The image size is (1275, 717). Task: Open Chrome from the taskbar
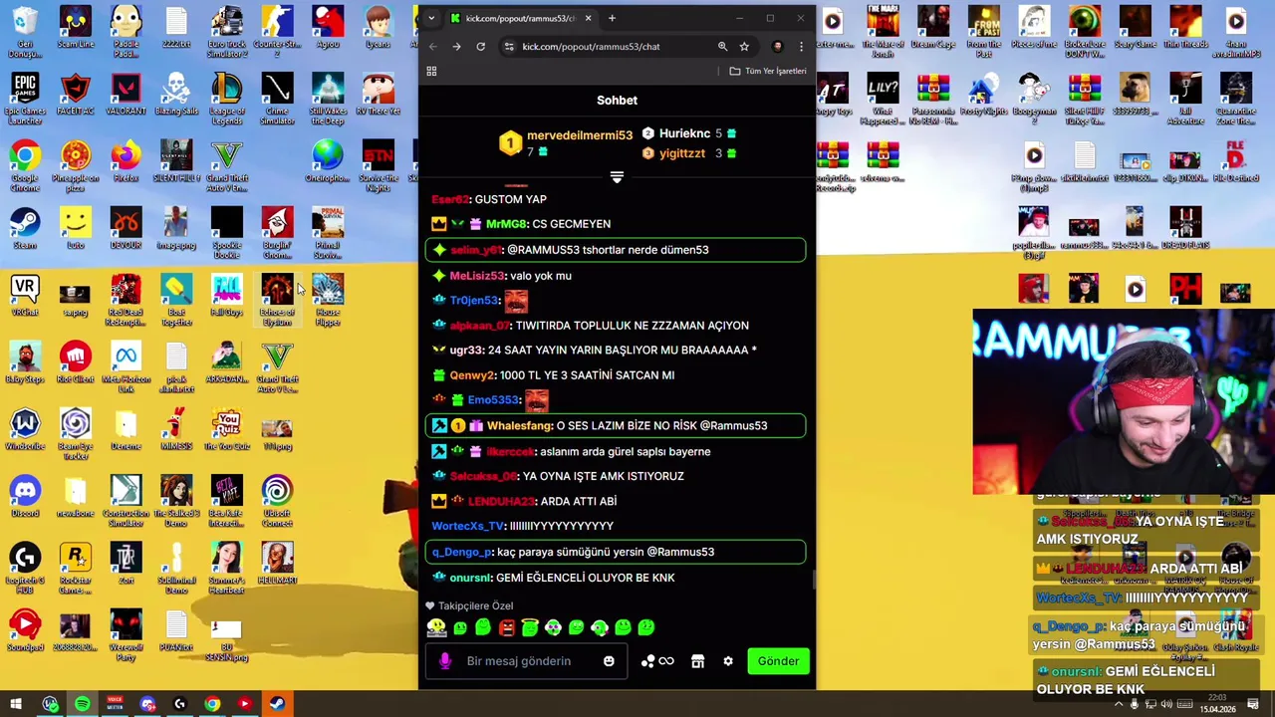click(212, 704)
